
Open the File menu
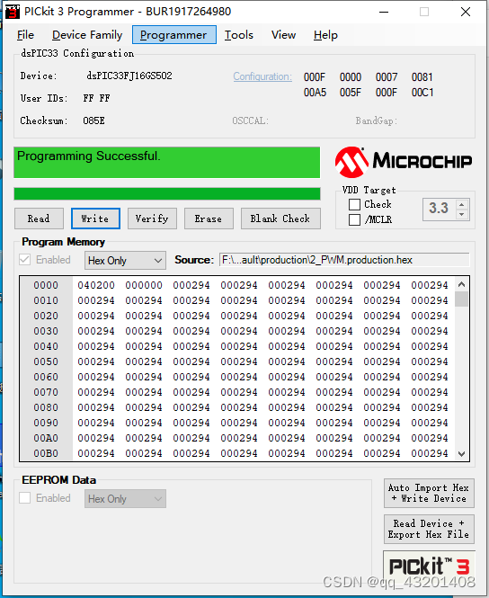click(25, 35)
